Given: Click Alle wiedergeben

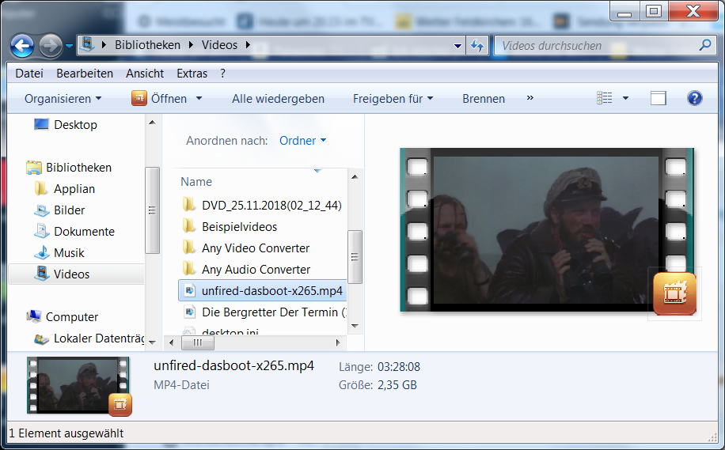Looking at the screenshot, I should (278, 99).
